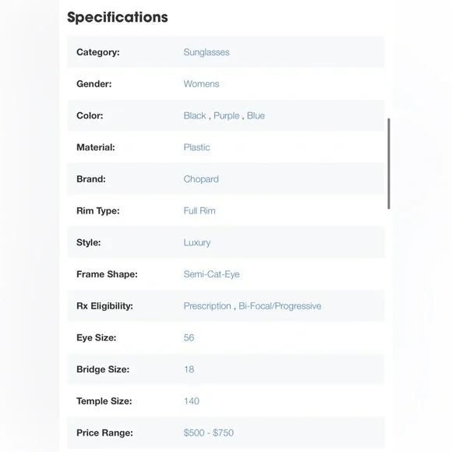This screenshot has height=452, width=452.
Task: Click the Bi-Focal/Progressive link
Action: point(280,305)
